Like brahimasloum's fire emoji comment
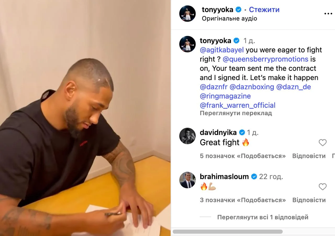 coord(323,187)
